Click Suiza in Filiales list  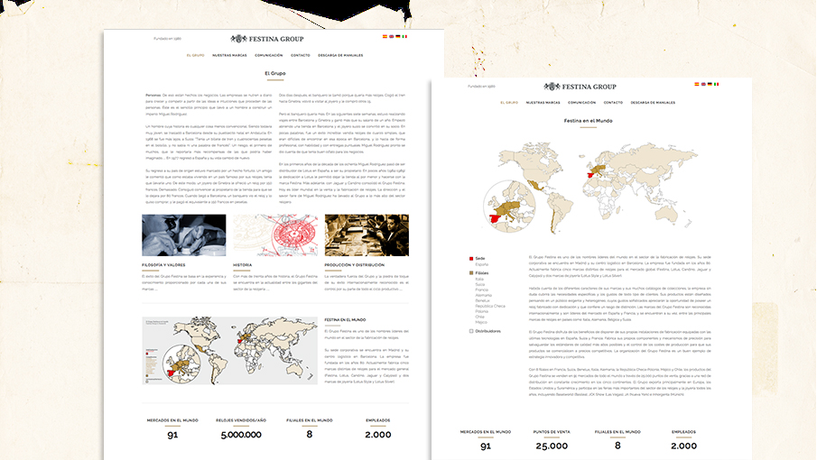coord(480,285)
